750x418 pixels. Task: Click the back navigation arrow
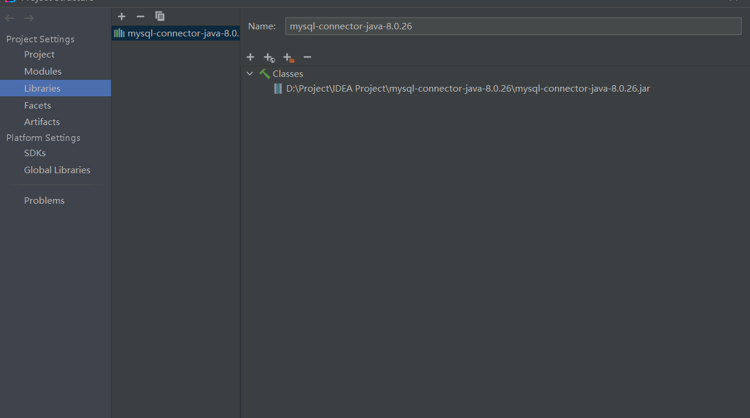tap(10, 18)
